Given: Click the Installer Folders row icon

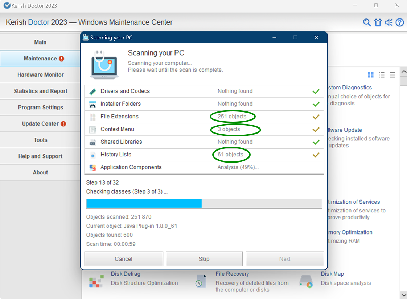Looking at the screenshot, I should coord(92,104).
